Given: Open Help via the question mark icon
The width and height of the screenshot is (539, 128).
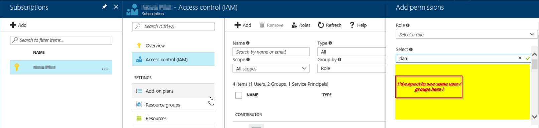Looking at the screenshot, I should point(352,25).
